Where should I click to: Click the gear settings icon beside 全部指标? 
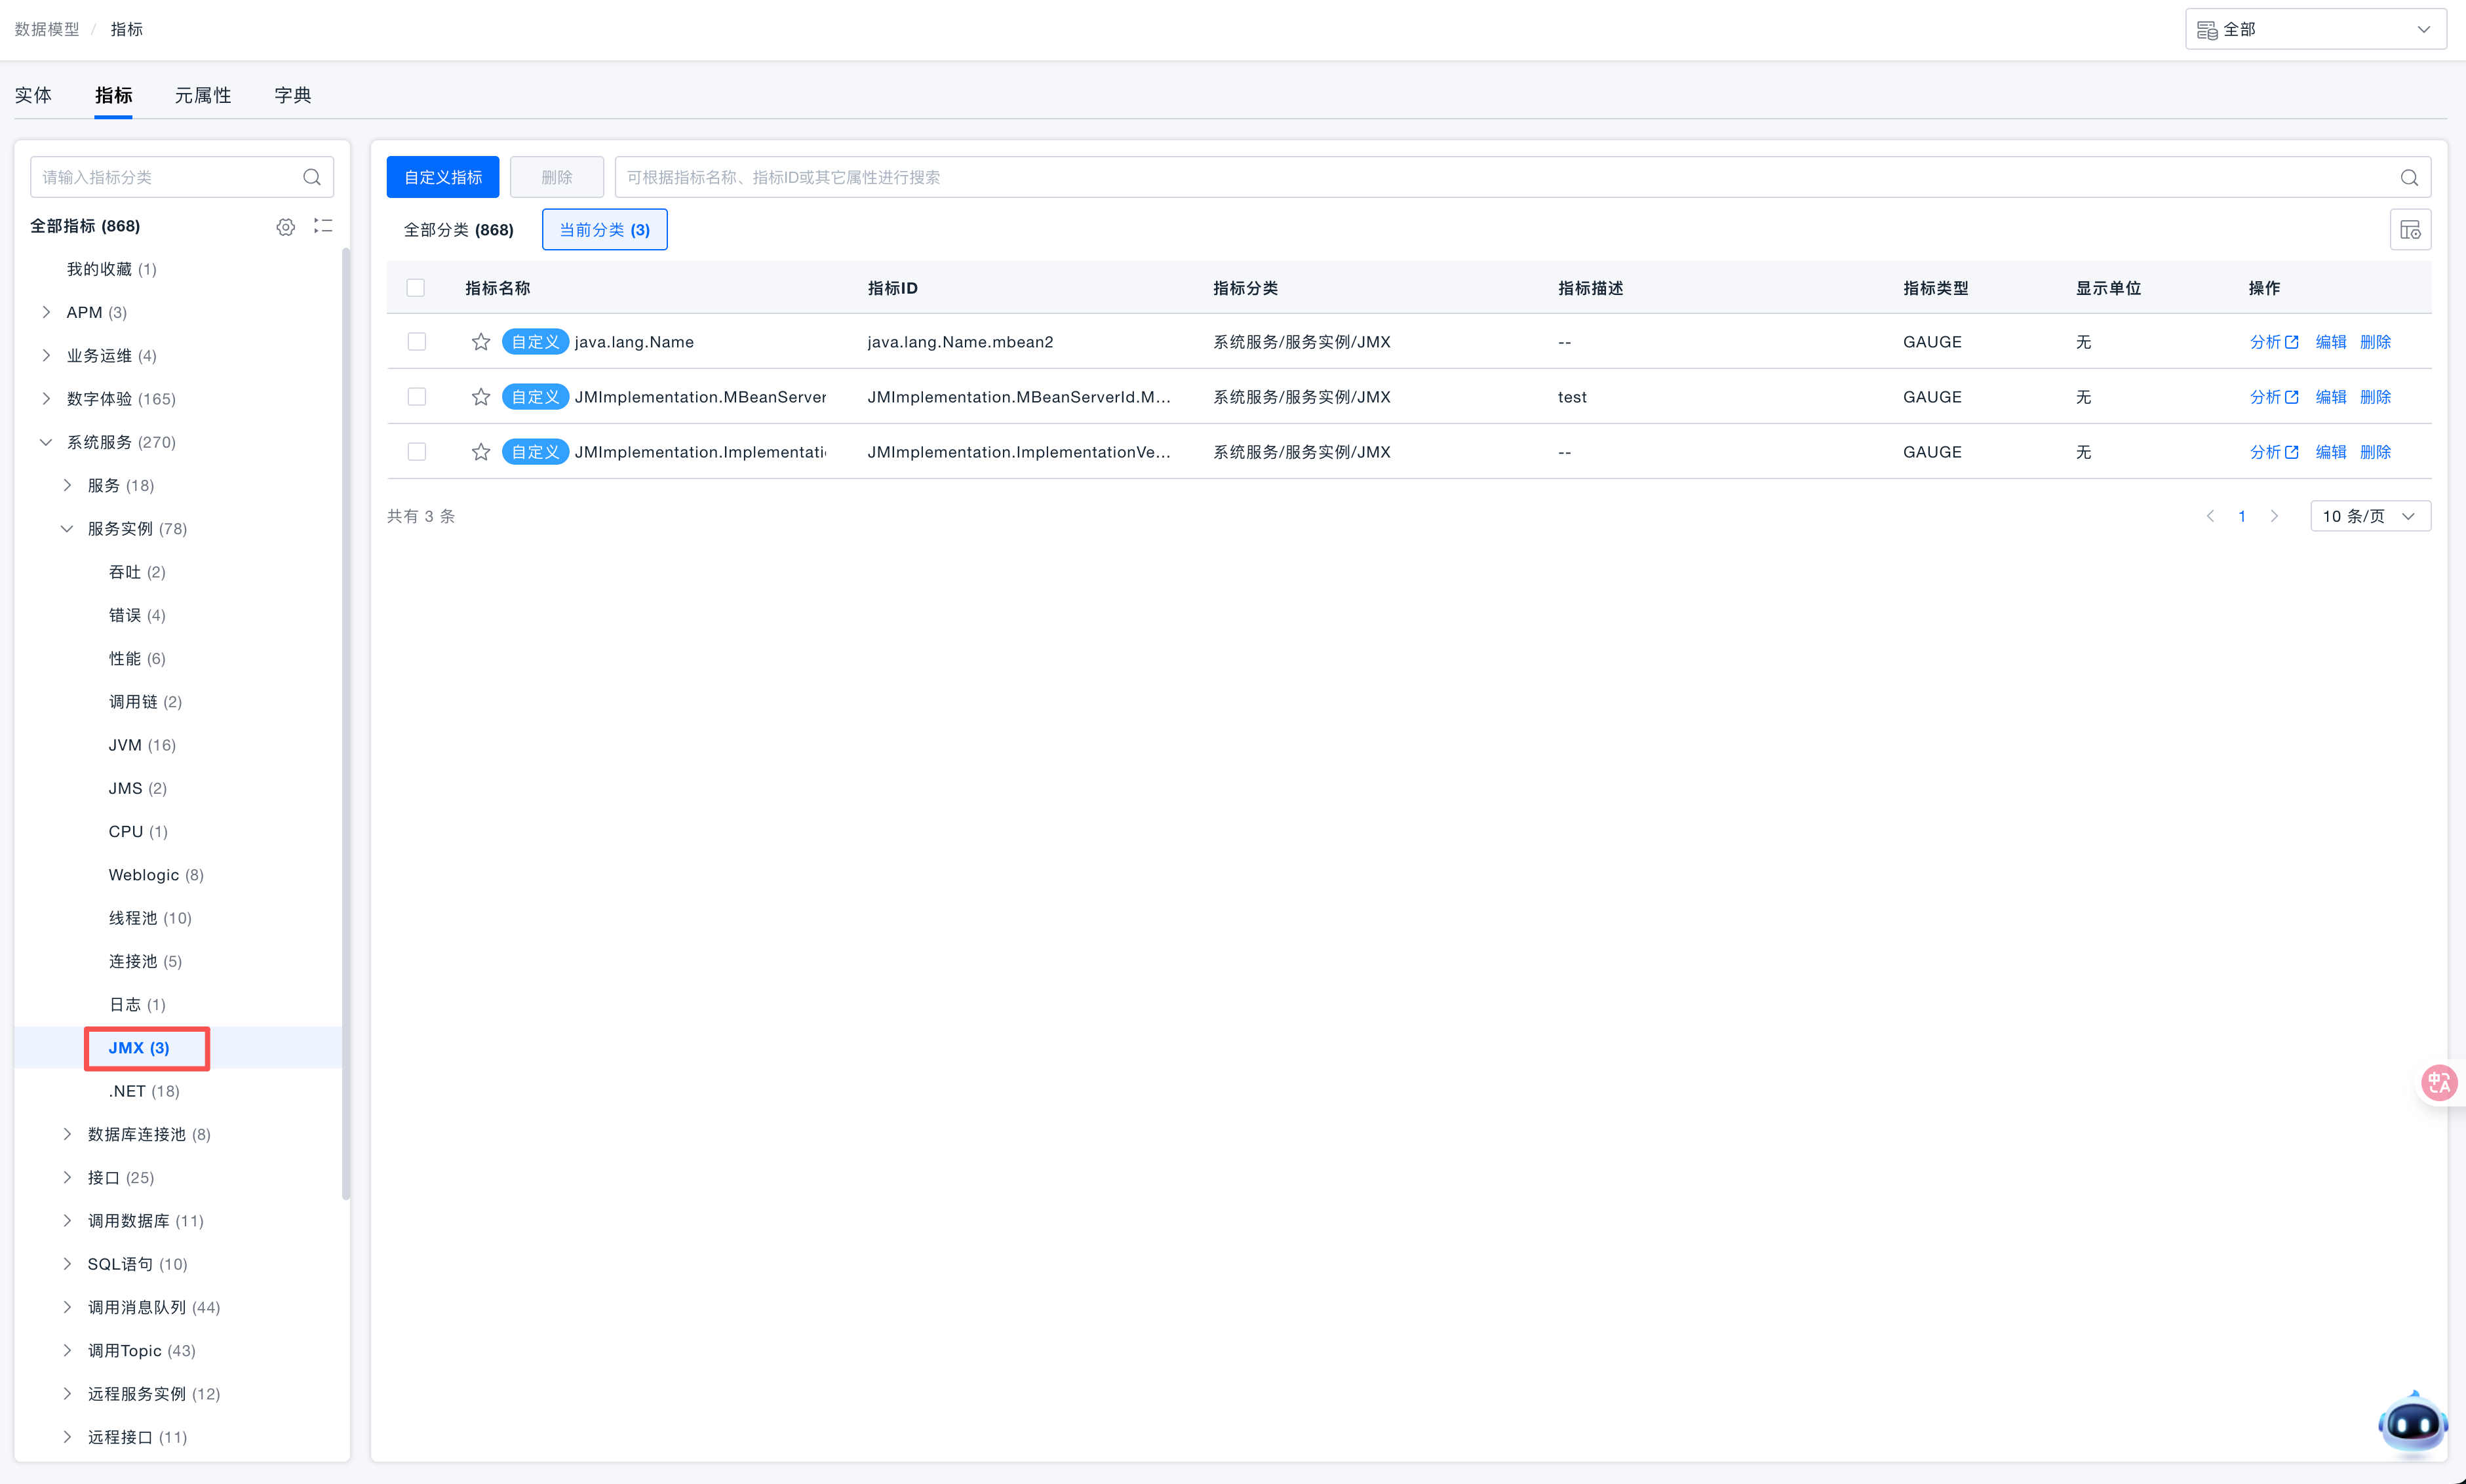pos(285,227)
